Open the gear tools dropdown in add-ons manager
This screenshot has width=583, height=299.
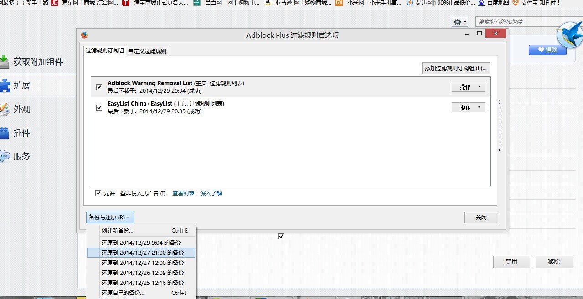(x=459, y=22)
